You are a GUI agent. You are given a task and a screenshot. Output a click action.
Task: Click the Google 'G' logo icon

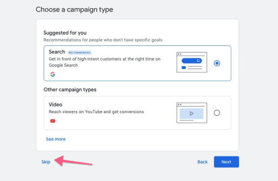point(53,74)
